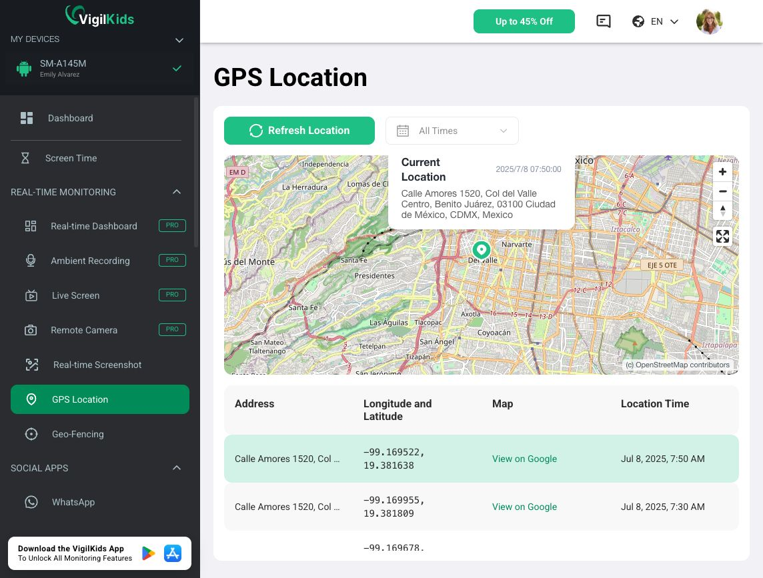Click the Longitude and Latitude column header
This screenshot has height=578, width=763.
point(397,410)
